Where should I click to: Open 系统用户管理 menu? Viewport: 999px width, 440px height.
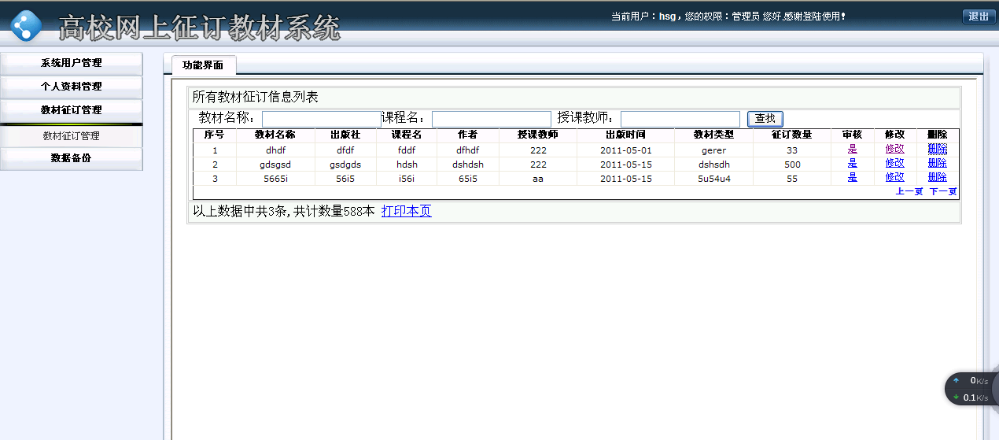click(72, 63)
